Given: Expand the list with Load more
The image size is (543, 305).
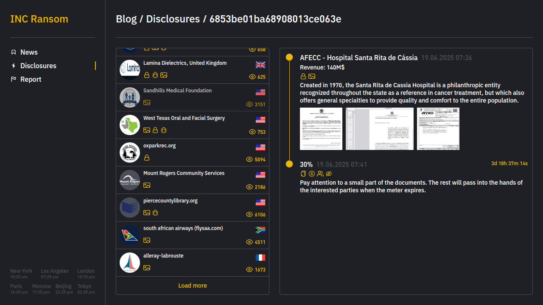Looking at the screenshot, I should [193, 286].
